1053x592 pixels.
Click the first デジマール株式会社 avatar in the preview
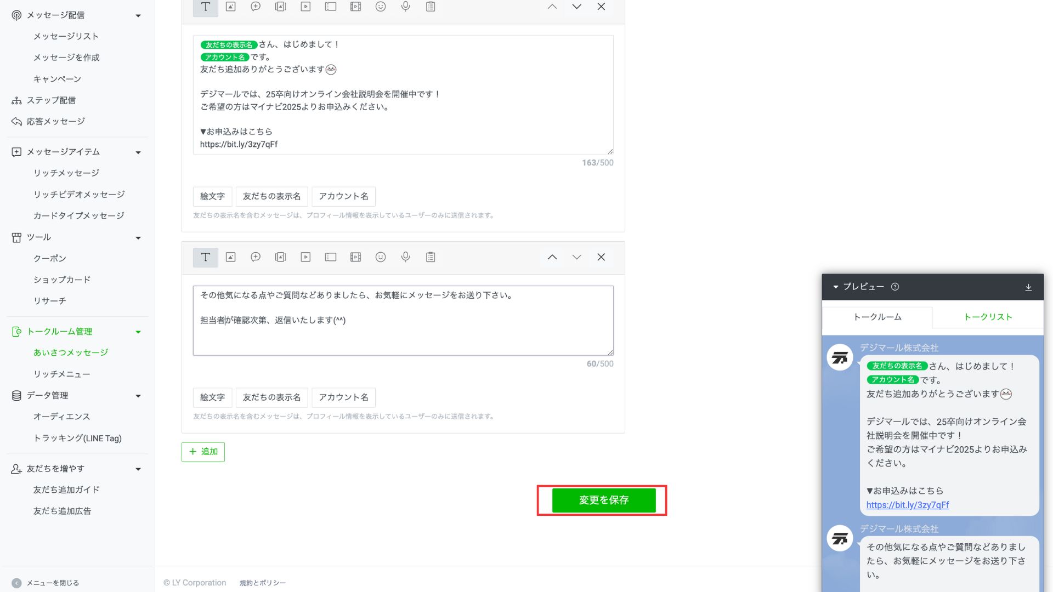coord(840,357)
